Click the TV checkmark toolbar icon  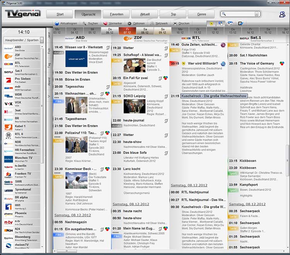click(x=241, y=24)
